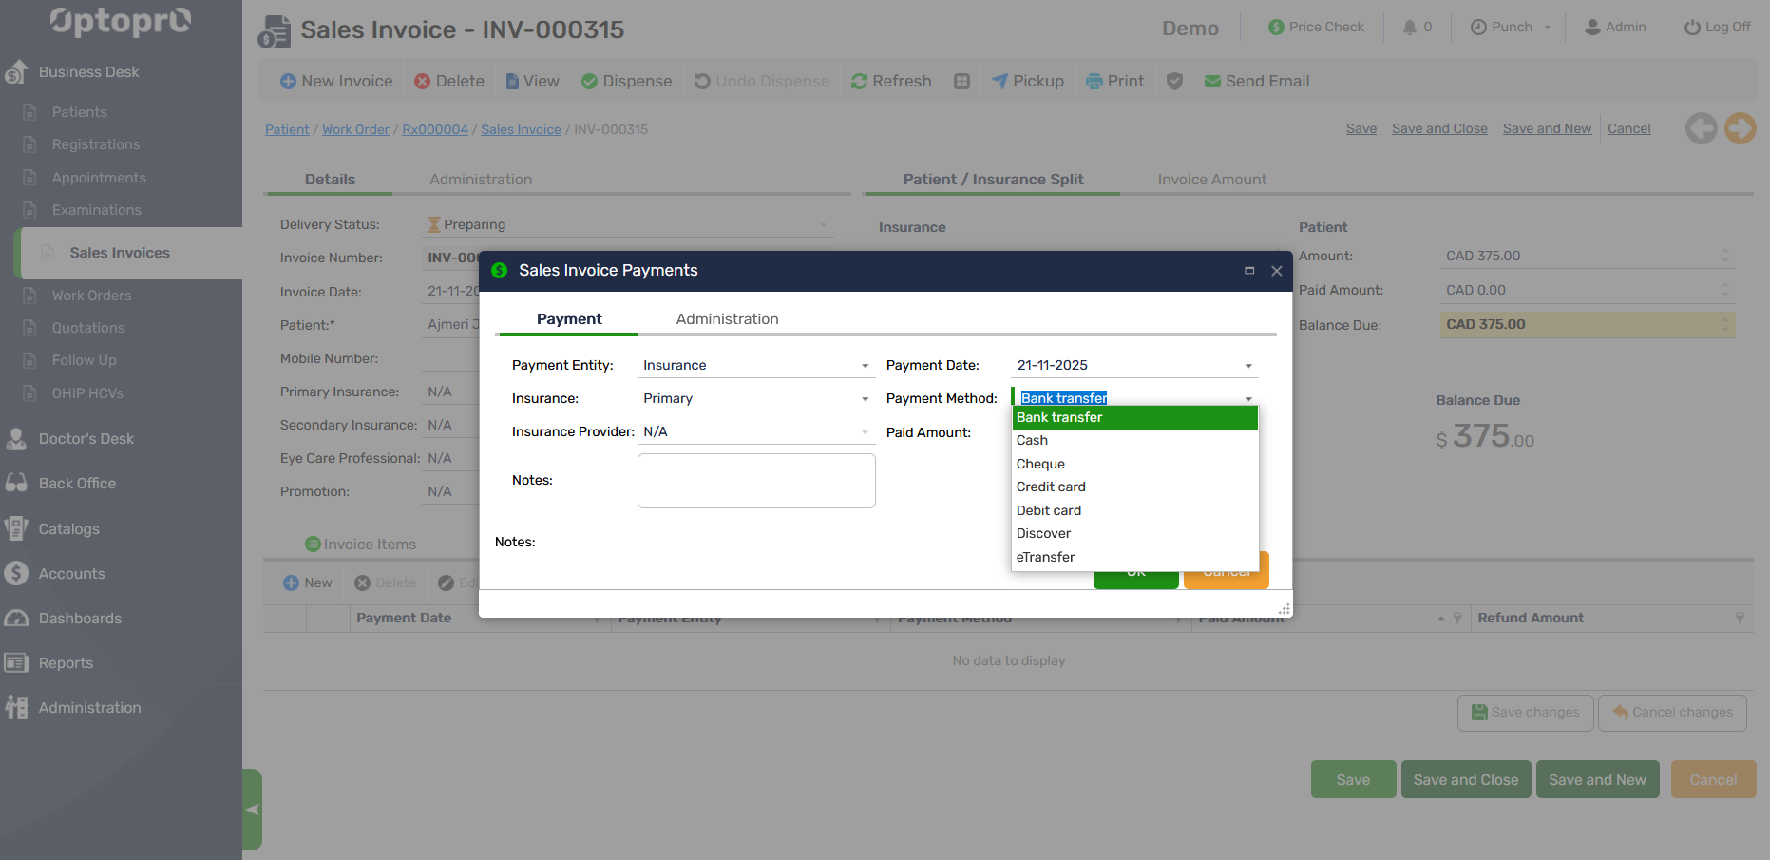Viewport: 1770px width, 860px height.
Task: Click the Send Email envelope icon
Action: (x=1212, y=82)
